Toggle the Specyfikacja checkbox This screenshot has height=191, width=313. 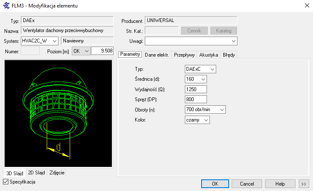[x=6, y=182]
